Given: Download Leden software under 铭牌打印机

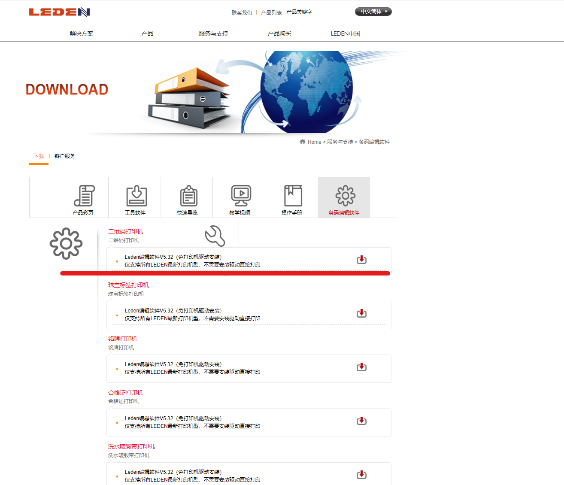Looking at the screenshot, I should click(x=361, y=367).
